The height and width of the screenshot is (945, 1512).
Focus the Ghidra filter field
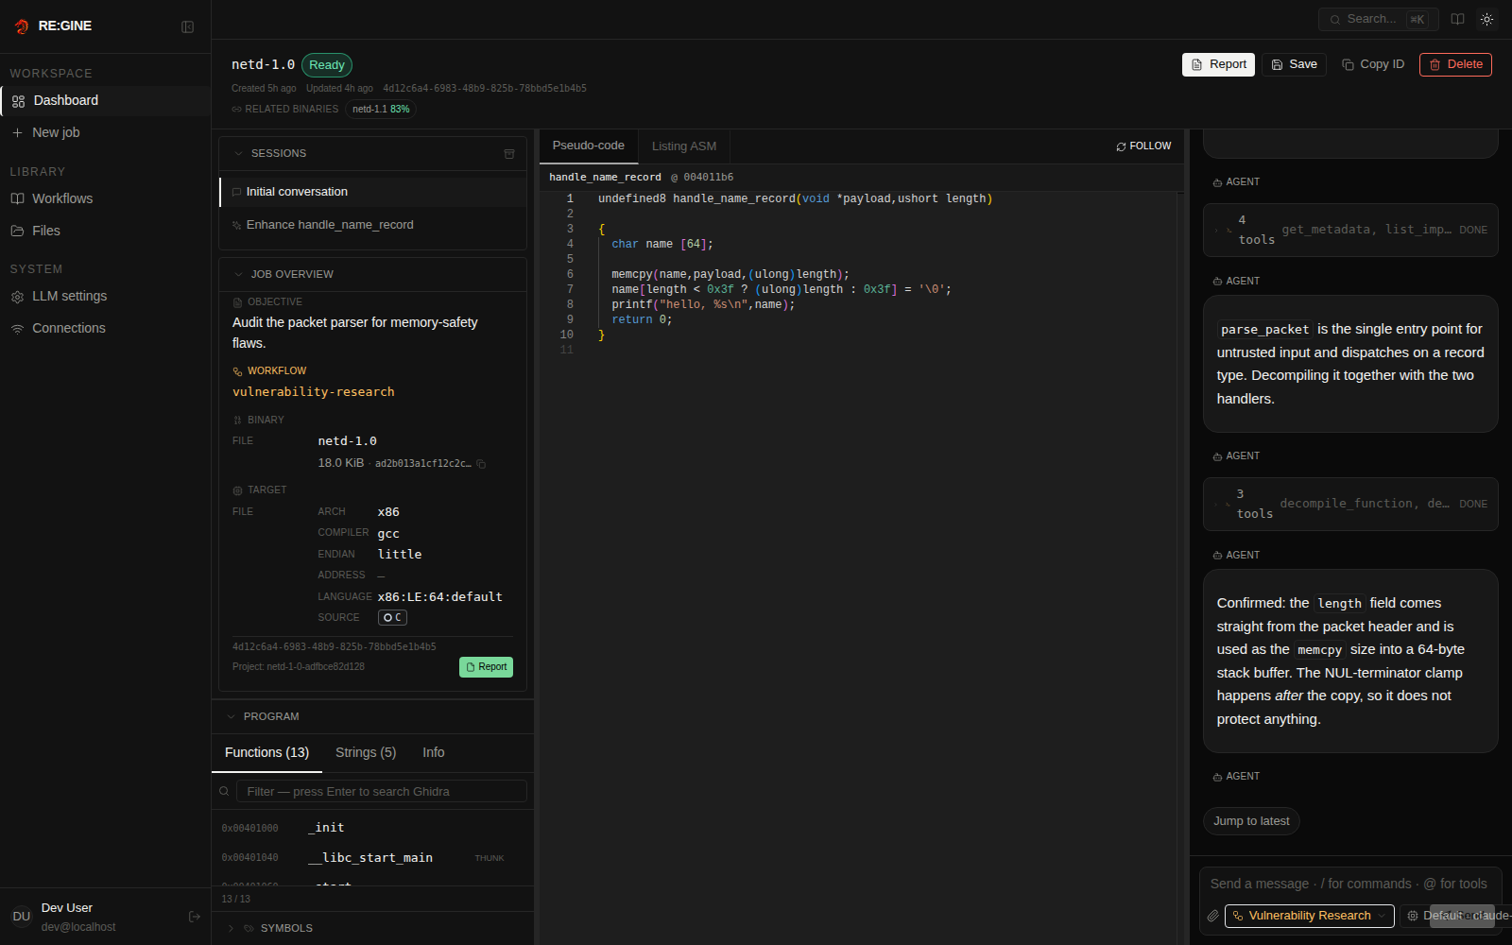(381, 791)
